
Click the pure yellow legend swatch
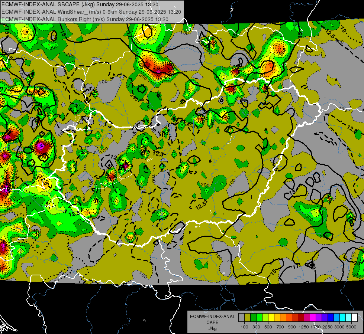pos(271,318)
